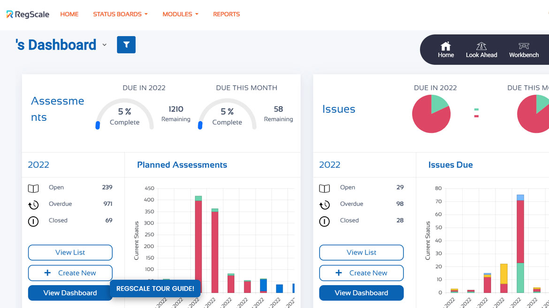Click the Issues Due in 2022 pie chart

pos(431,114)
